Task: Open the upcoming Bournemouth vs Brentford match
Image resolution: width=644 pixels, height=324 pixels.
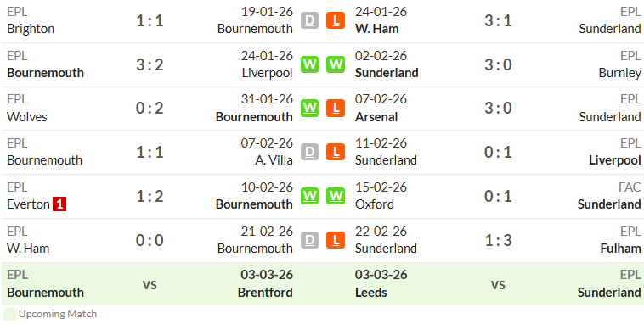Action: click(x=150, y=284)
